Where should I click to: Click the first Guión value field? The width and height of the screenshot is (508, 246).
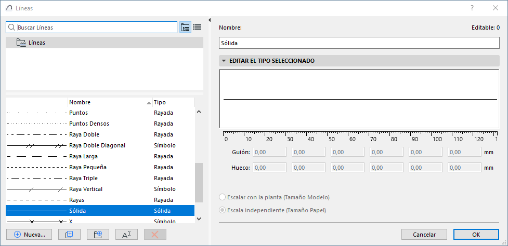click(269, 152)
